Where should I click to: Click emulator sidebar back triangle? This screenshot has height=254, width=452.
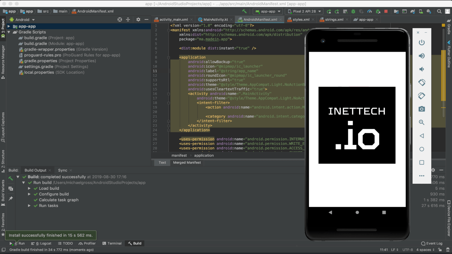coord(422,136)
